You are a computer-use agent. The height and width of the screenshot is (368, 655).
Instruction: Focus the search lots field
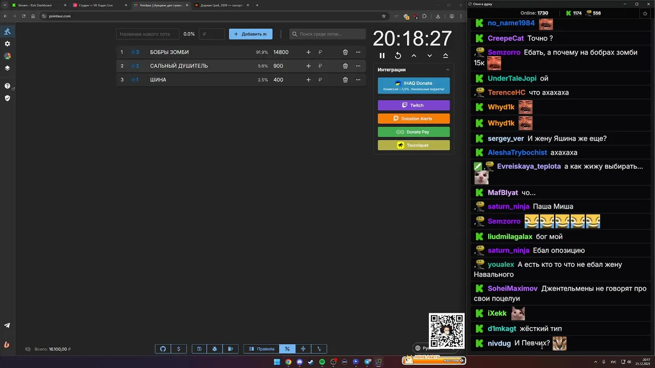(327, 34)
